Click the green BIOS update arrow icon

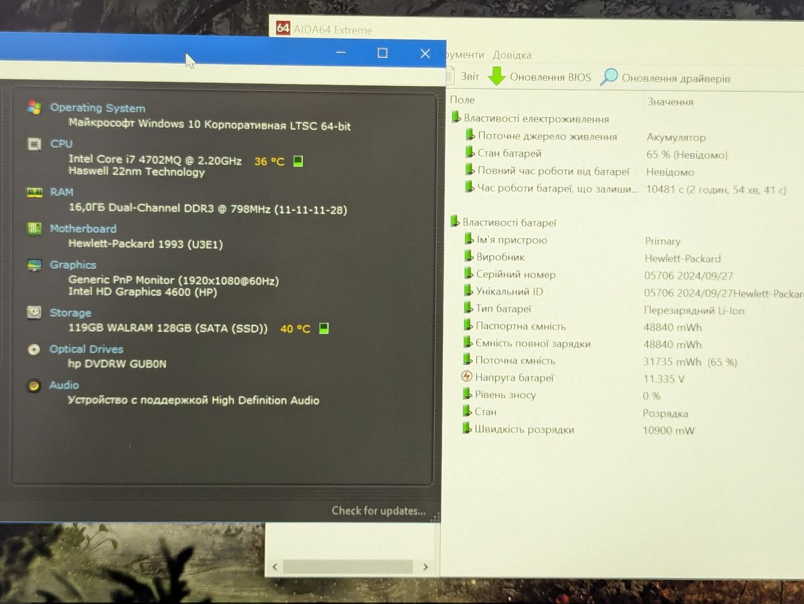pos(497,77)
